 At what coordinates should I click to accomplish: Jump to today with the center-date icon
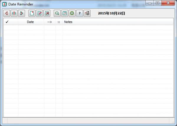14,13
